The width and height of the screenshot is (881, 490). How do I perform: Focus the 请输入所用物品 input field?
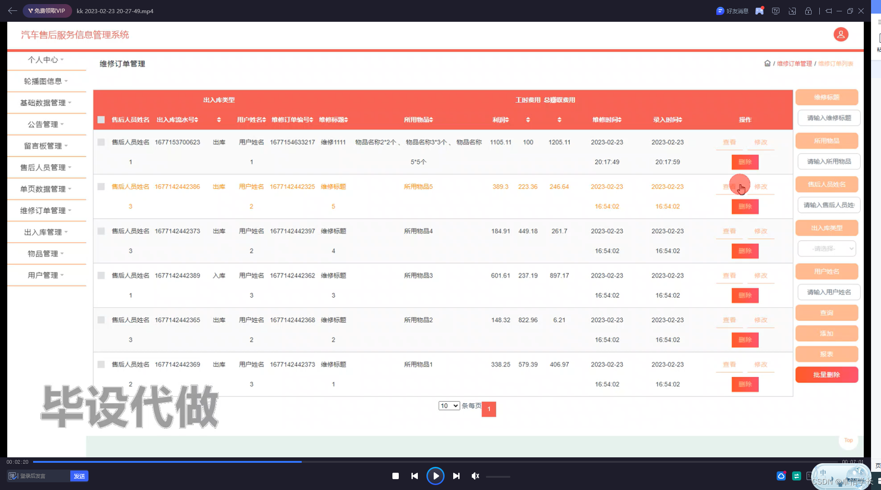[829, 162]
